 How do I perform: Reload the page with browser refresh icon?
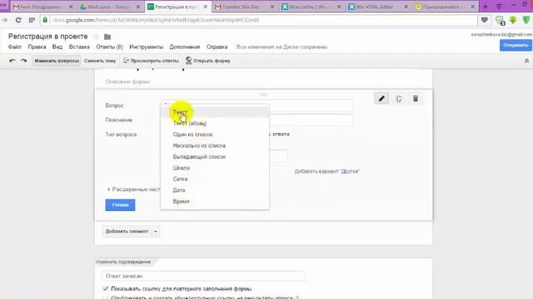click(x=18, y=20)
